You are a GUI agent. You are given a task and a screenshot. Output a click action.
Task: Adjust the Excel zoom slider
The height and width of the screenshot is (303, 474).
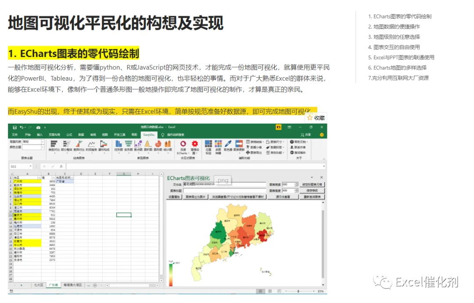[298, 291]
